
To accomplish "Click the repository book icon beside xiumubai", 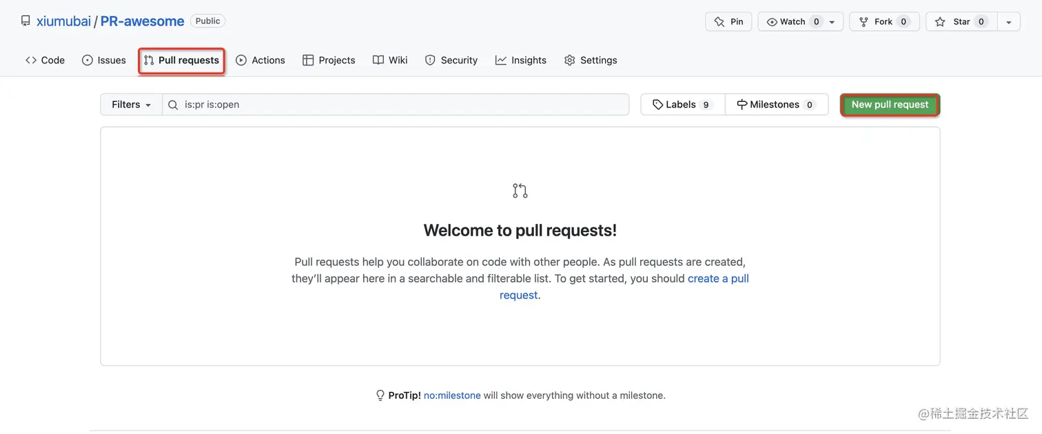I will pos(25,21).
